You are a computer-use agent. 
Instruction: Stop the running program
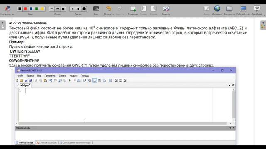tap(74, 80)
